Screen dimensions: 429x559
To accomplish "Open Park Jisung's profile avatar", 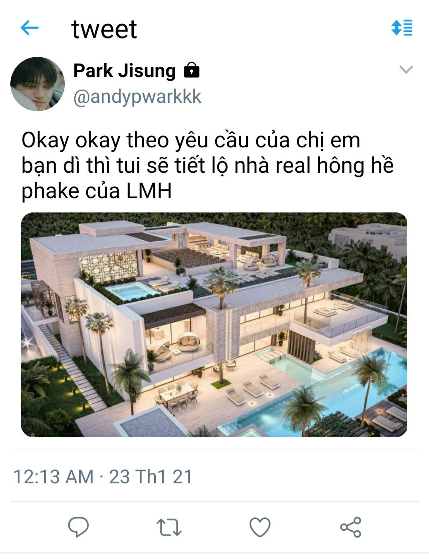I will click(x=37, y=84).
